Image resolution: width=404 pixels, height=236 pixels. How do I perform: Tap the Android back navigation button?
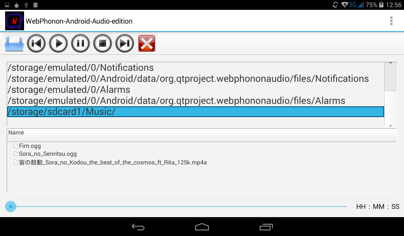138,227
